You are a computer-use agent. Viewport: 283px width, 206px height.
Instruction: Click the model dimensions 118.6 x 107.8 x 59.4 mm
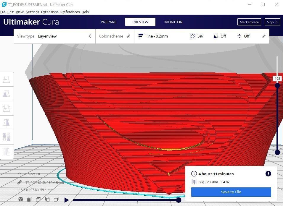click(35, 190)
